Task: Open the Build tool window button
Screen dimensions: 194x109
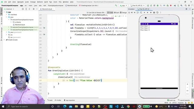Action: (50, 100)
